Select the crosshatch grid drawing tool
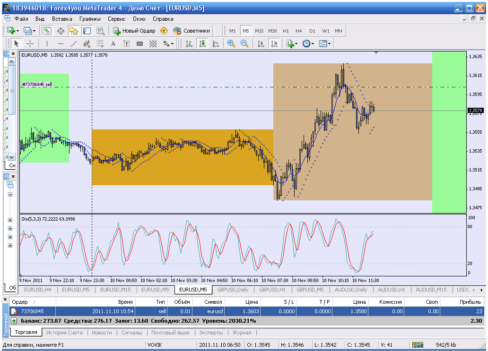Screen dimensions: 488x351 pyautogui.click(x=153, y=44)
